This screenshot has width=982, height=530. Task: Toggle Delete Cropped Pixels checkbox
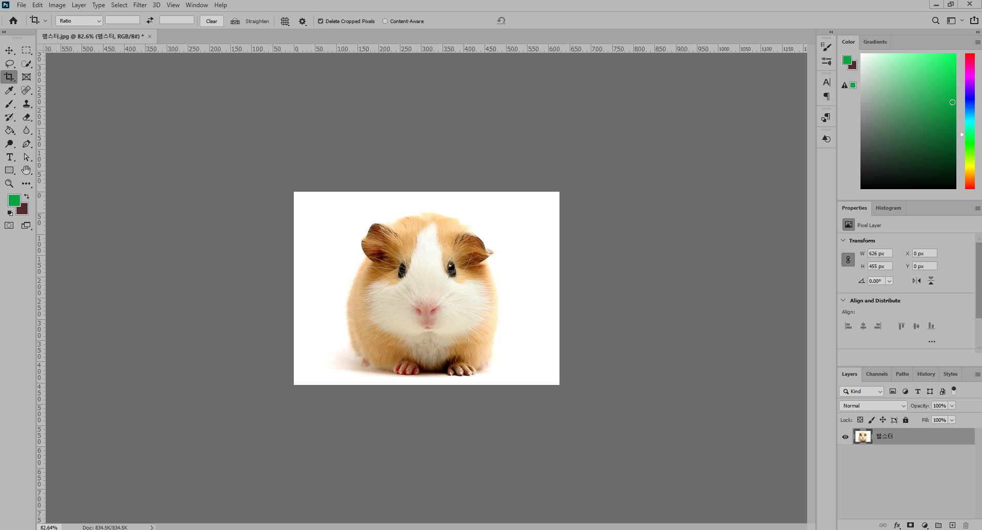point(320,21)
